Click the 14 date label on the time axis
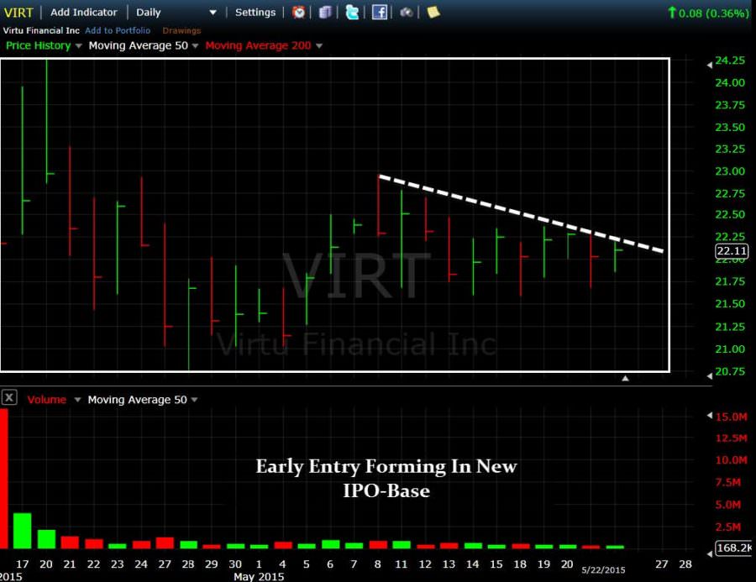 coord(472,564)
